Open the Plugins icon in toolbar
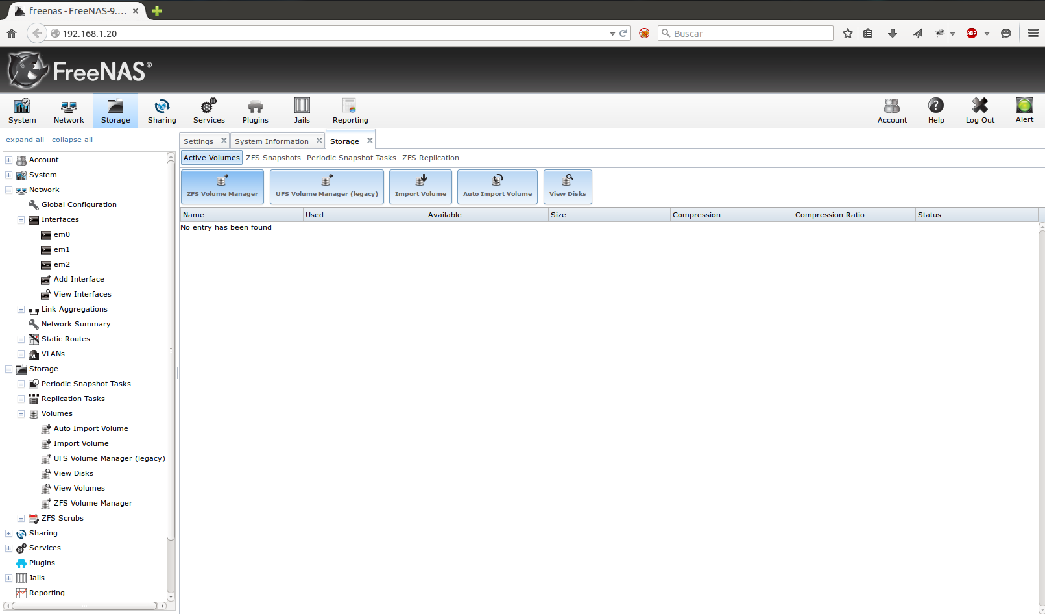 (255, 110)
